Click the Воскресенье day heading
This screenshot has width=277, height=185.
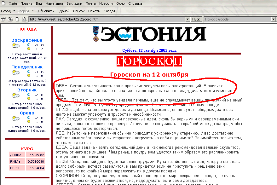27,40
